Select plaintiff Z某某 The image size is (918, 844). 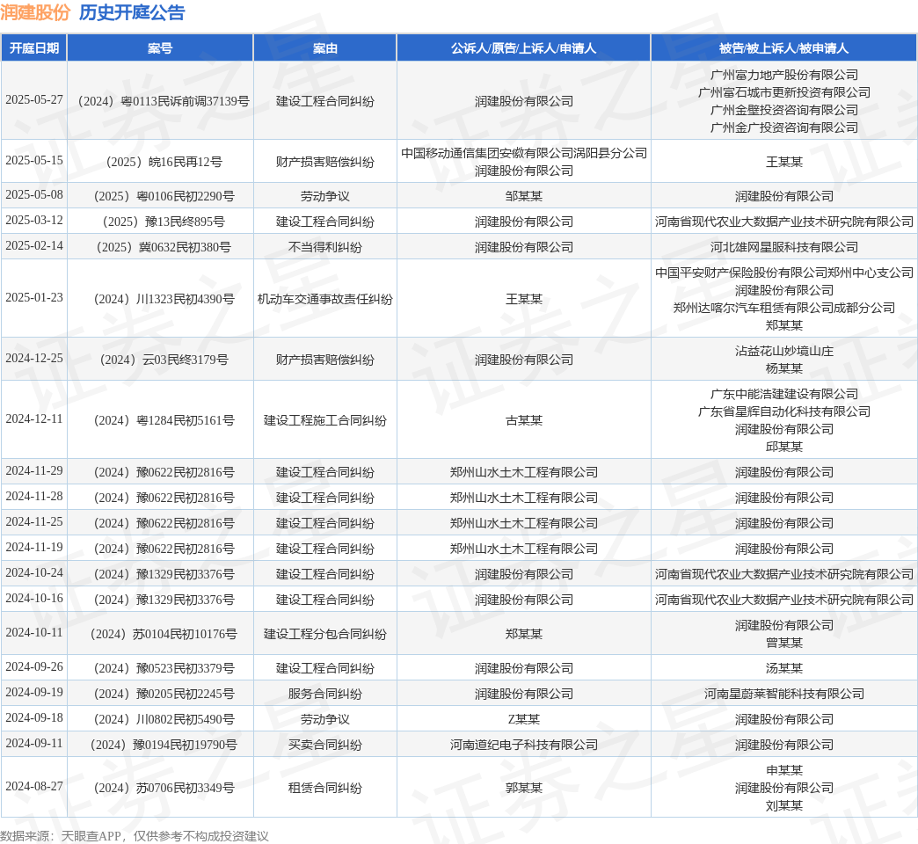(x=524, y=719)
